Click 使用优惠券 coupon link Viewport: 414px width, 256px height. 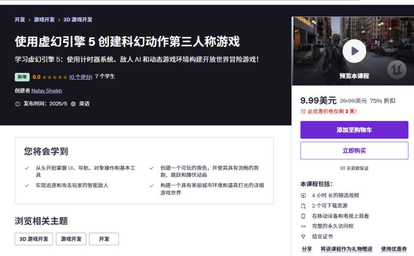click(394, 249)
